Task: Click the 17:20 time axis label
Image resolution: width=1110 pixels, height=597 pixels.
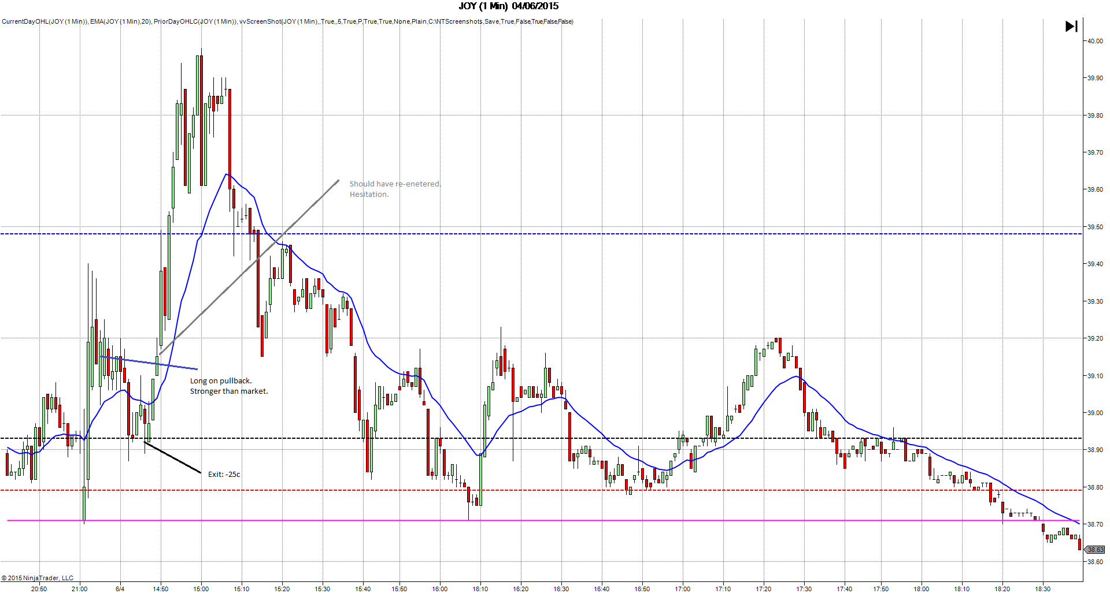Action: pos(764,589)
